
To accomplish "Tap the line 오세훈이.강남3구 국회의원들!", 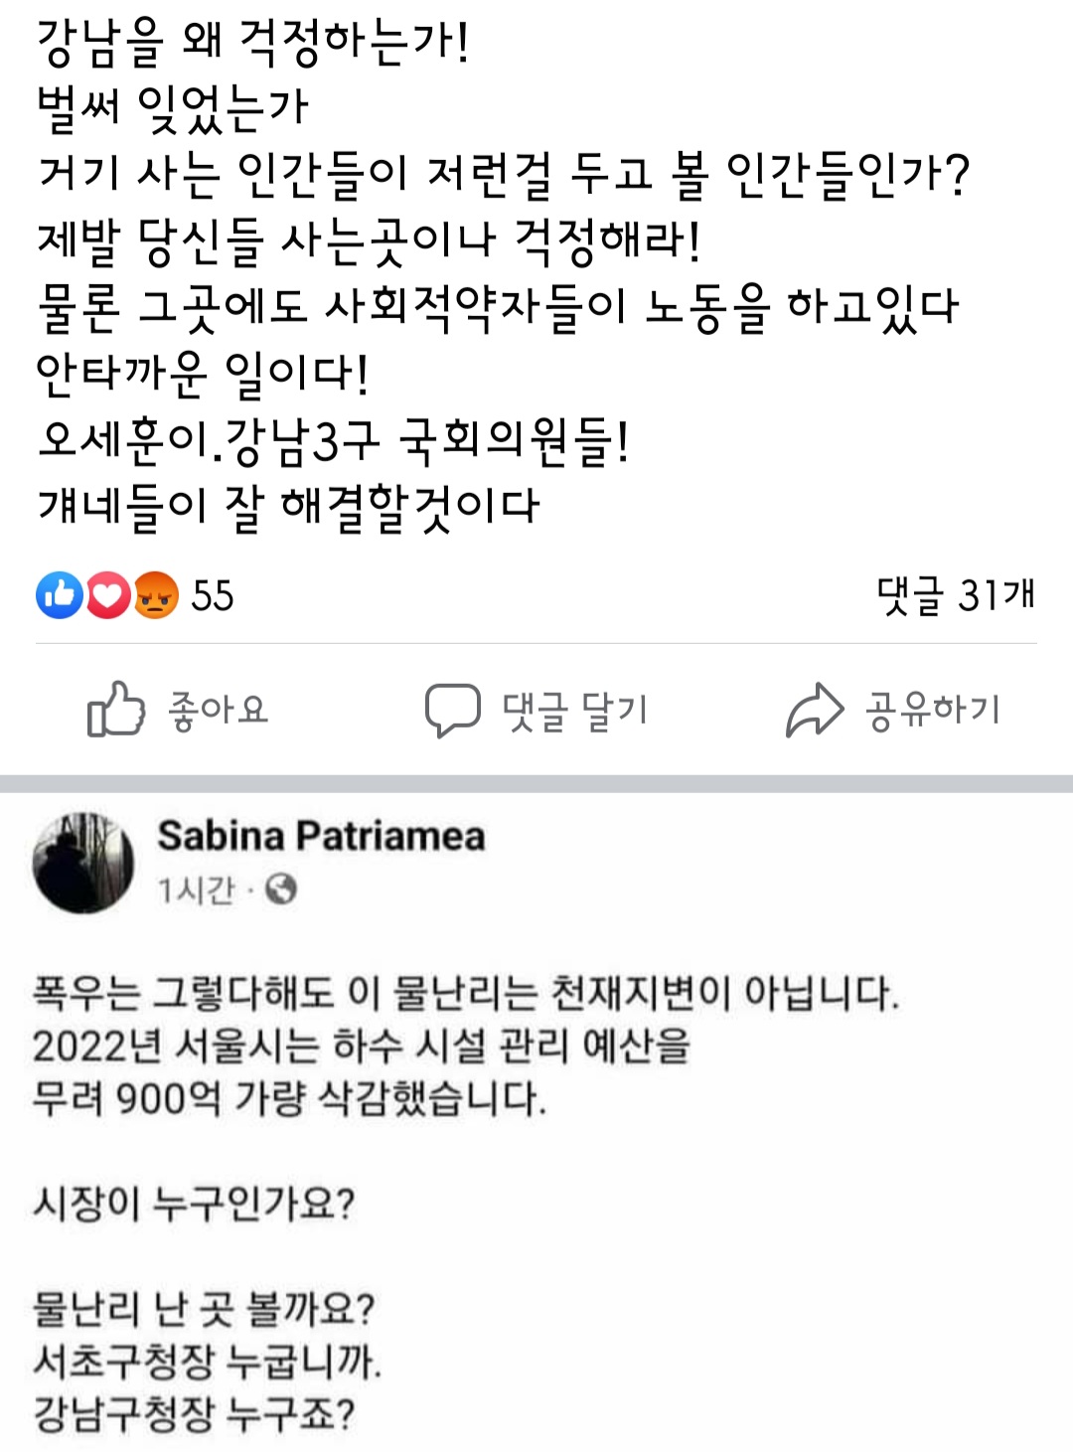I will tap(333, 440).
